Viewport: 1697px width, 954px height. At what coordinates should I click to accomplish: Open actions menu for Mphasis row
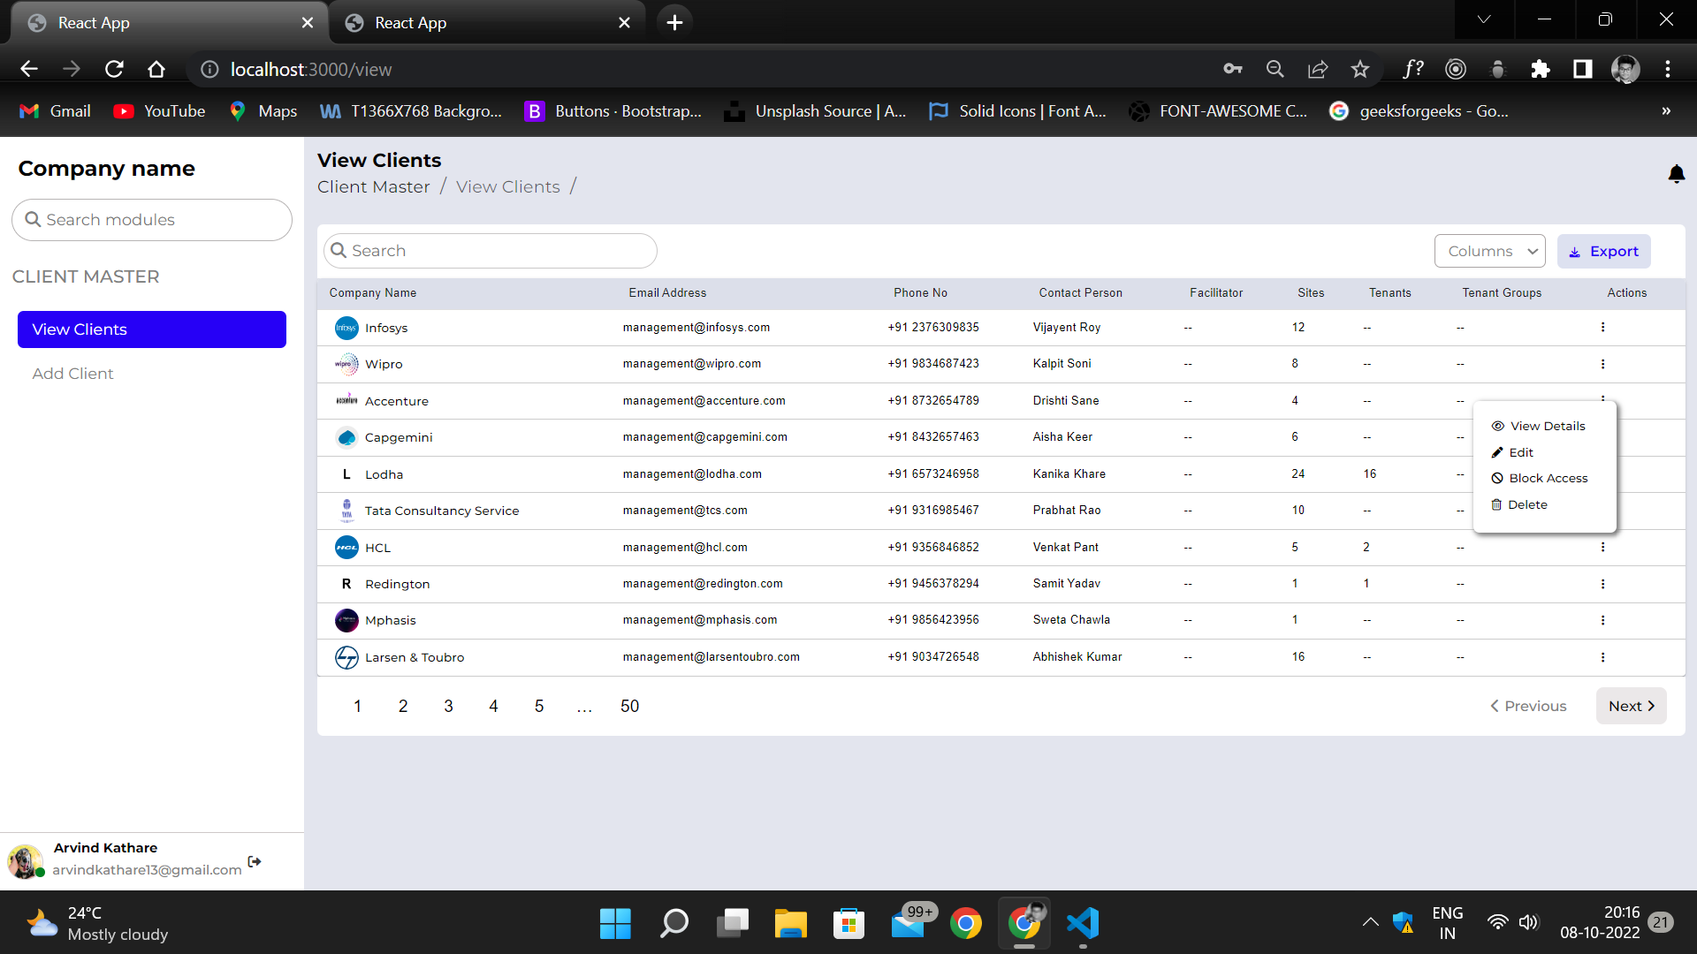point(1602,620)
